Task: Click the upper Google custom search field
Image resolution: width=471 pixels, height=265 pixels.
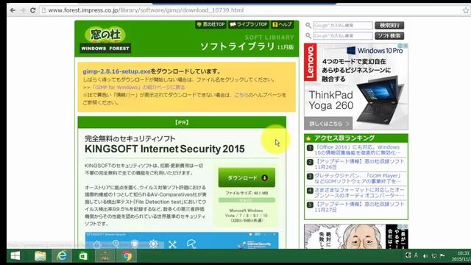Action: click(x=343, y=26)
